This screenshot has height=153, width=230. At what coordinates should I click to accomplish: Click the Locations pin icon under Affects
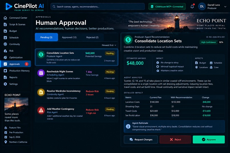(x=197, y=67)
